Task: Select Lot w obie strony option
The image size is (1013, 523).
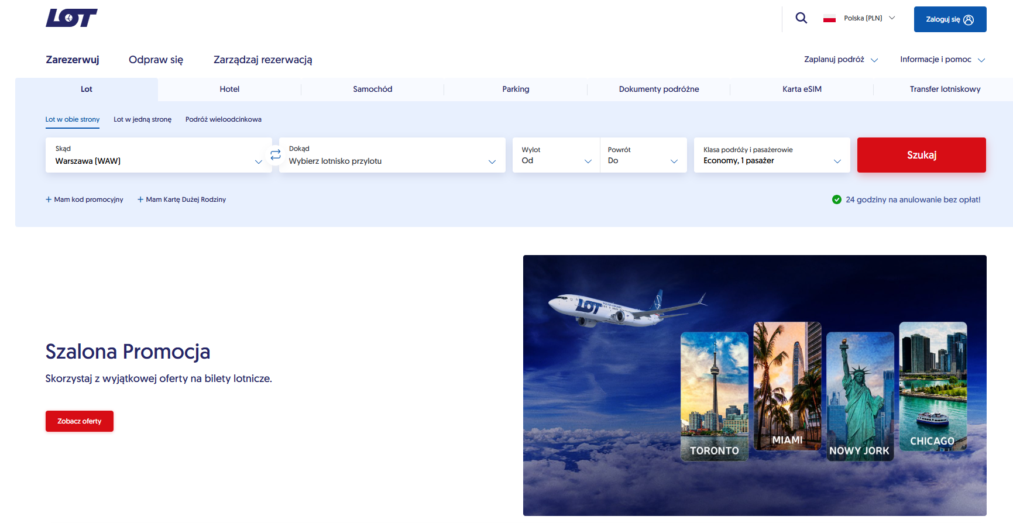Action: pos(73,119)
